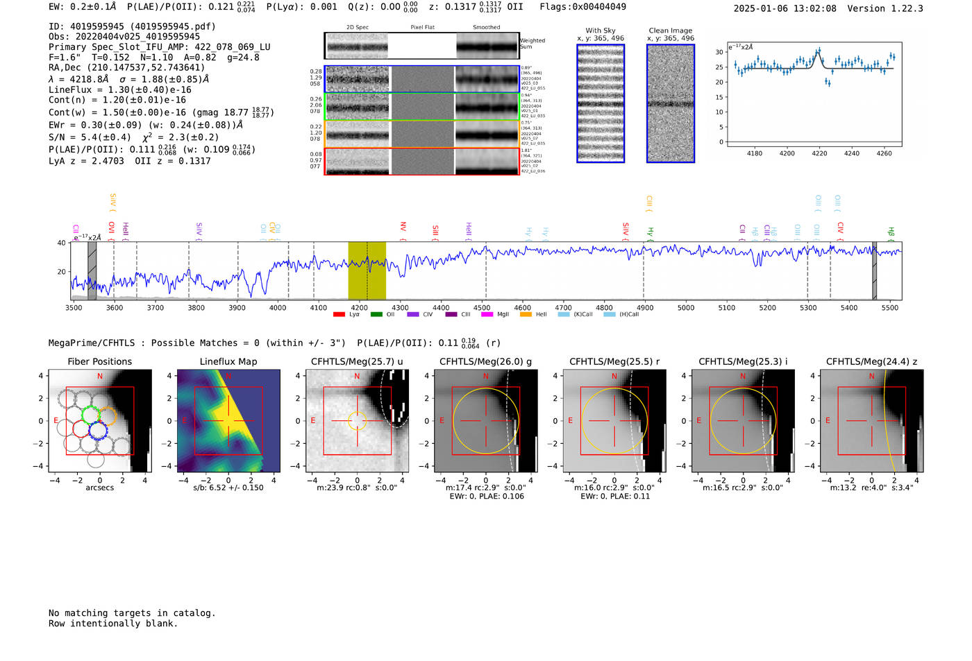Select the "Row intentionally blank." text
Screen dimensions: 972x661
point(113,624)
